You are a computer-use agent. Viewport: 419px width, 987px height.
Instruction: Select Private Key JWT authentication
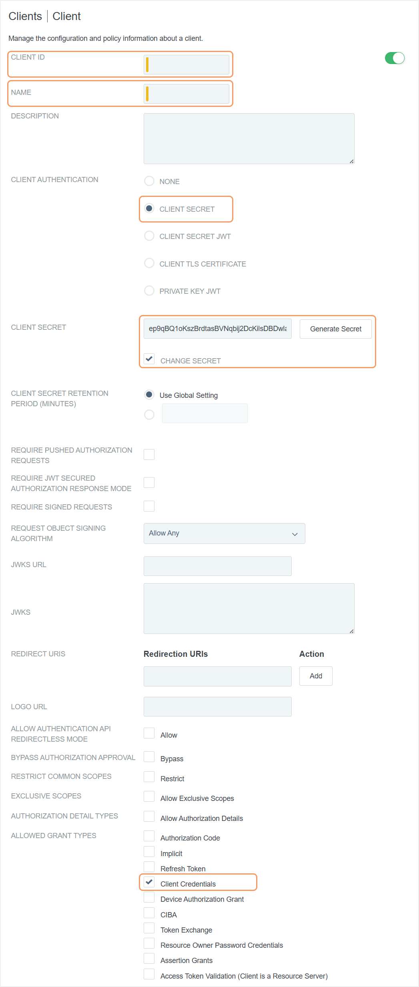click(x=149, y=291)
